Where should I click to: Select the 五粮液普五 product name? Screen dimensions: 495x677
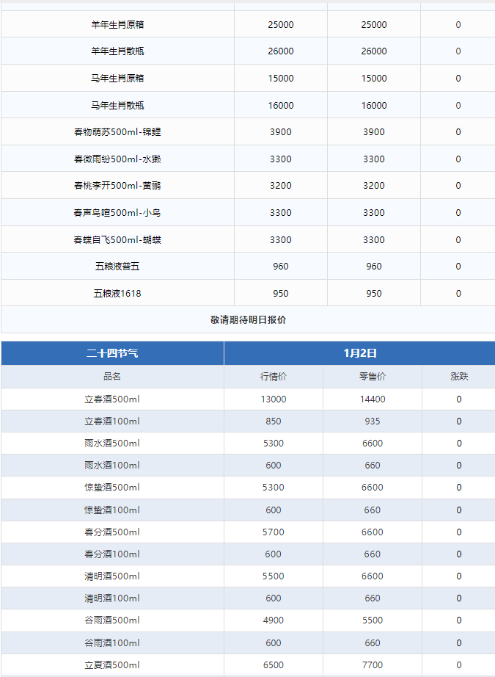pyautogui.click(x=117, y=266)
